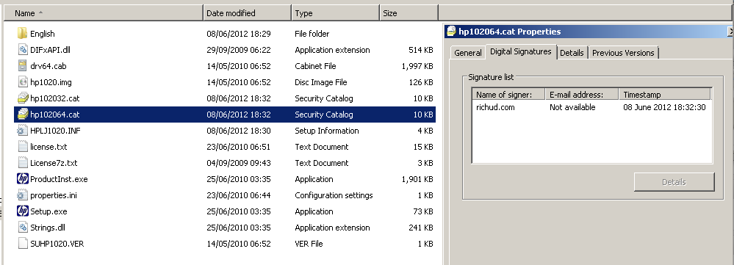Screen dimensions: 734x265
Task: Select the ProductInst.exe file name
Action: click(x=59, y=179)
